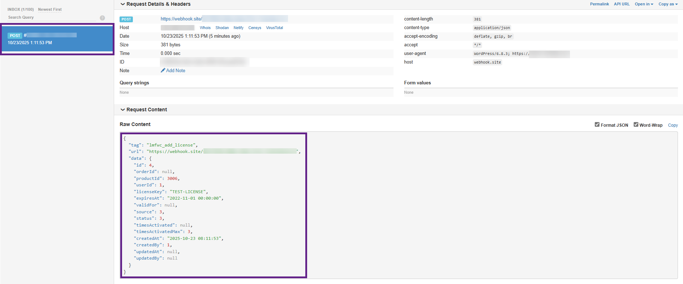
Task: Check host on VirusTotal
Action: pyautogui.click(x=274, y=28)
